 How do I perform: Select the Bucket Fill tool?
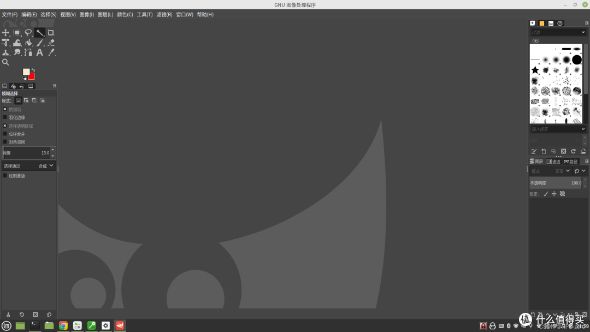tap(28, 43)
